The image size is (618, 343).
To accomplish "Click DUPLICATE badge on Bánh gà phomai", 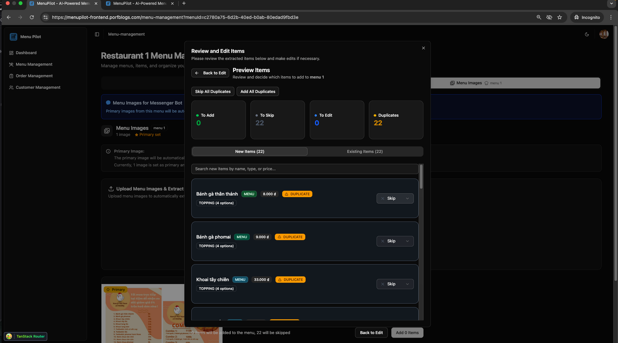I will (290, 237).
